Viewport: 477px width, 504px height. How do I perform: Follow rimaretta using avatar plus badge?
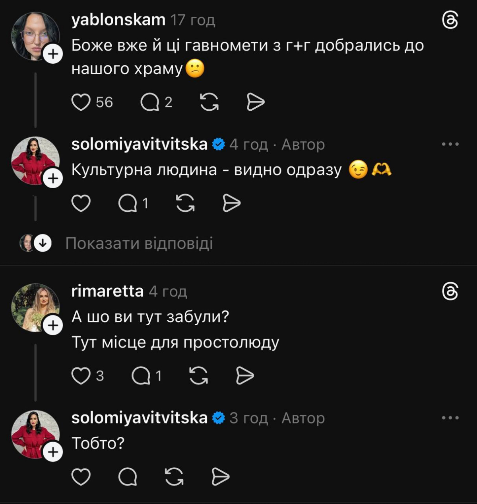[x=53, y=326]
